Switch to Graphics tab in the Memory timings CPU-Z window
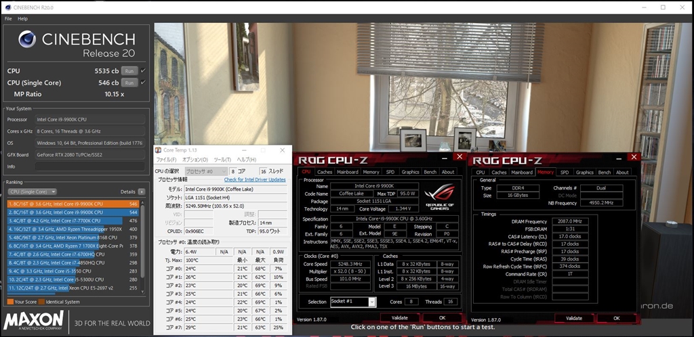Screen dimensions: 694x337 tap(585, 173)
